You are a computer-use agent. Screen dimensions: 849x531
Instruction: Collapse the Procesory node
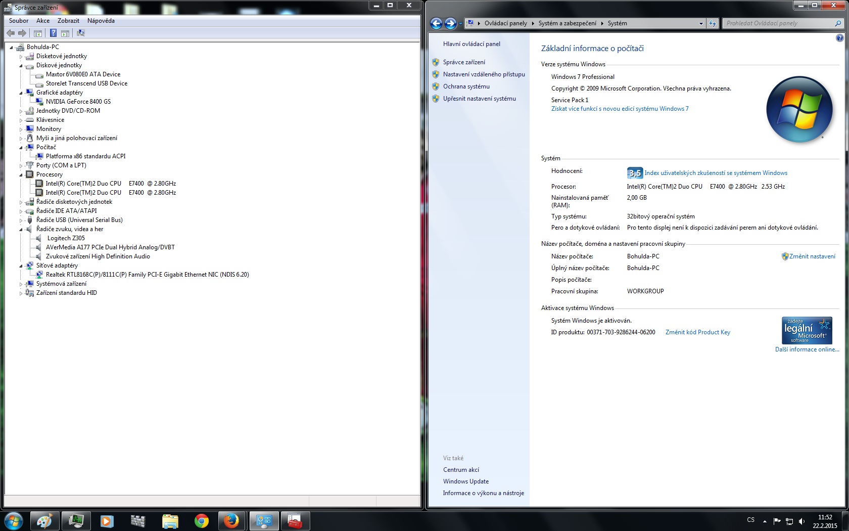(21, 175)
